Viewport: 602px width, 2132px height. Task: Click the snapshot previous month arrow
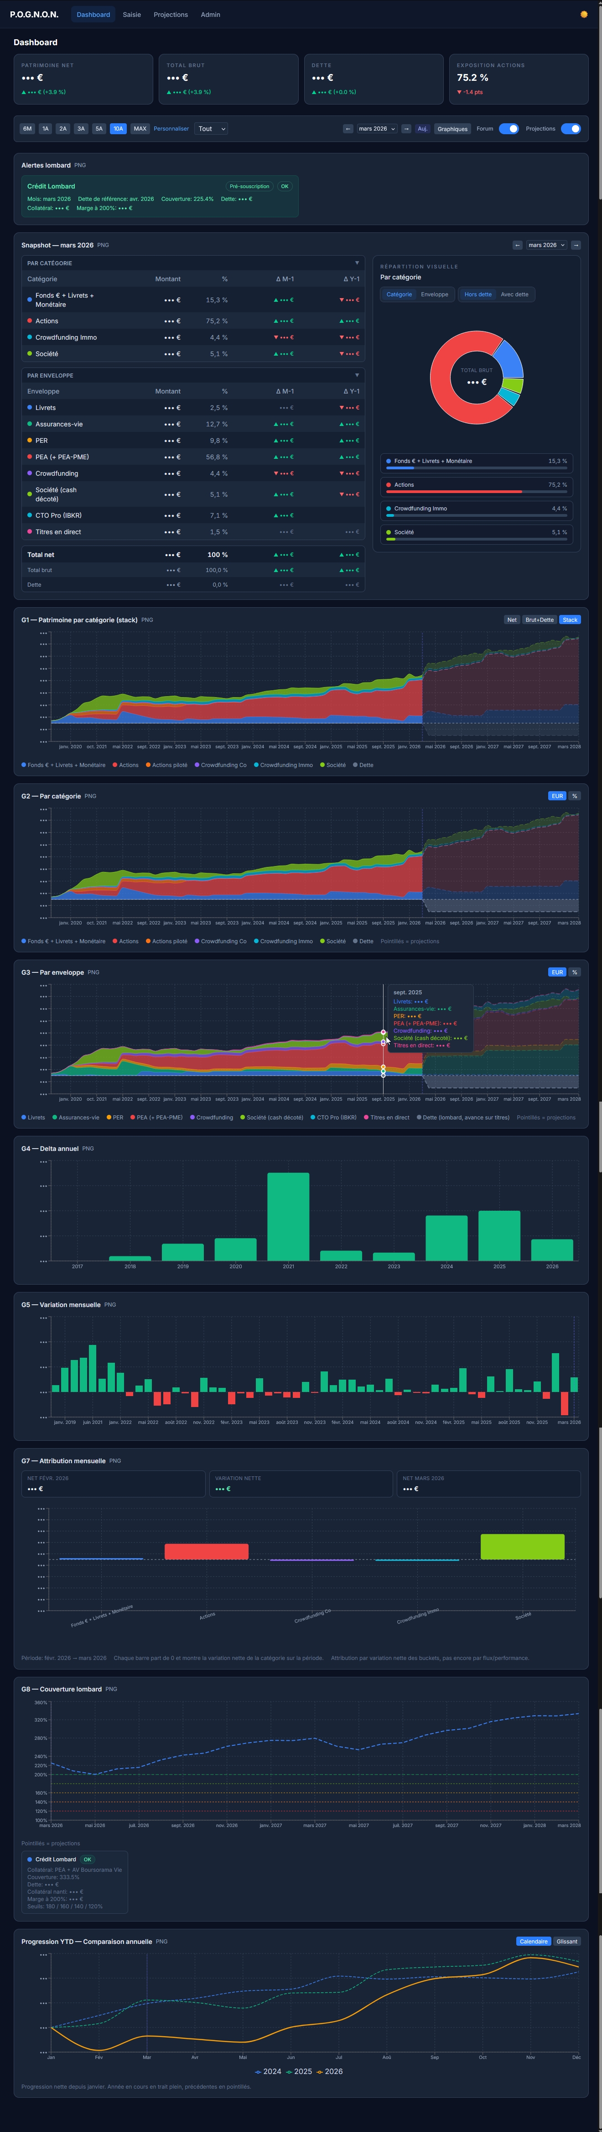tap(518, 245)
